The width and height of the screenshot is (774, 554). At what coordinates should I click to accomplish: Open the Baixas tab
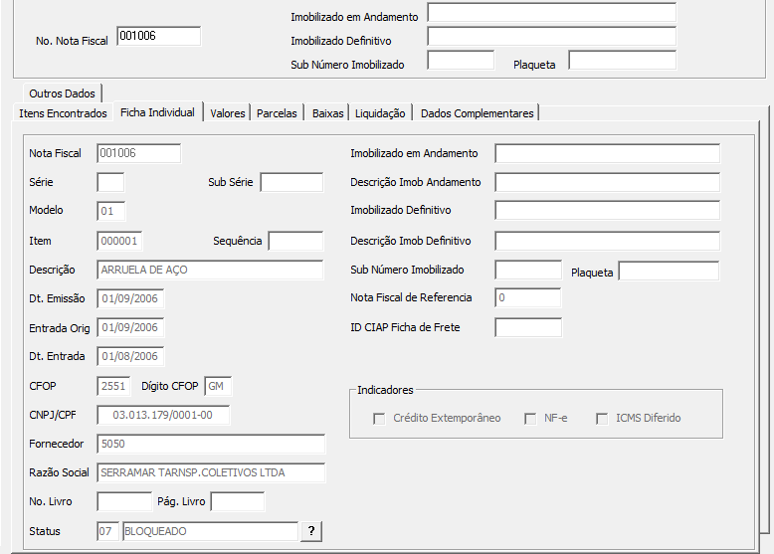(x=327, y=113)
